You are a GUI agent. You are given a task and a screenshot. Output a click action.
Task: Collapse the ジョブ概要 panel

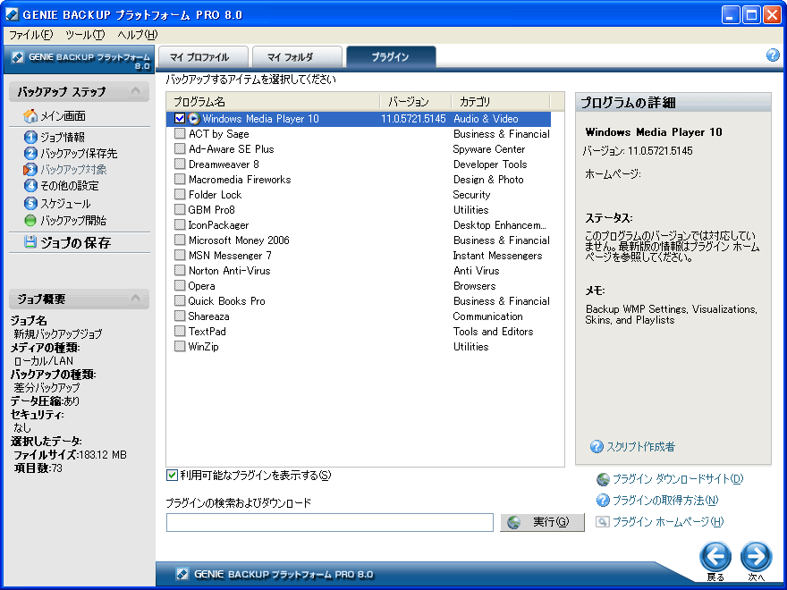pyautogui.click(x=135, y=298)
